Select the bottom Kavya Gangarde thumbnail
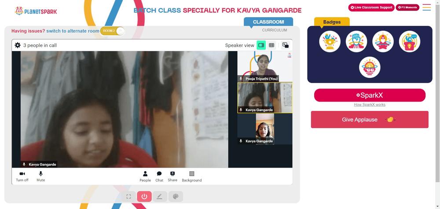 [265, 129]
